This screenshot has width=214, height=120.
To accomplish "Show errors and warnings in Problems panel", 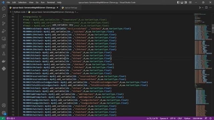I will coord(11,118).
